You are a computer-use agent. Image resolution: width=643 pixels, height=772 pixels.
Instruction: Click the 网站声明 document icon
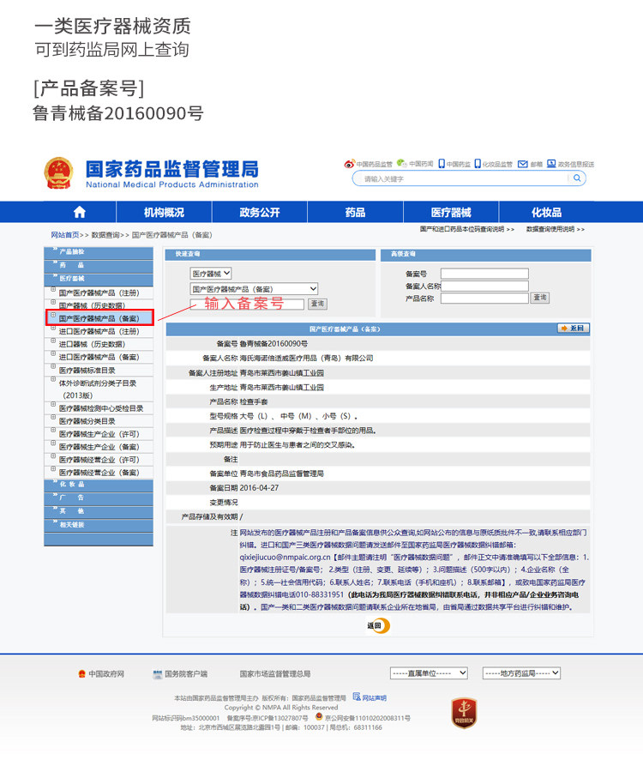tap(357, 697)
